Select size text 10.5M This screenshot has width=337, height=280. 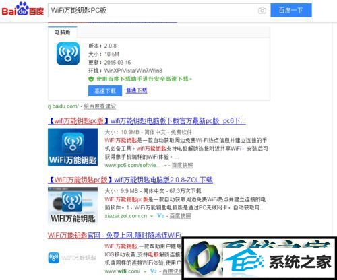112,54
